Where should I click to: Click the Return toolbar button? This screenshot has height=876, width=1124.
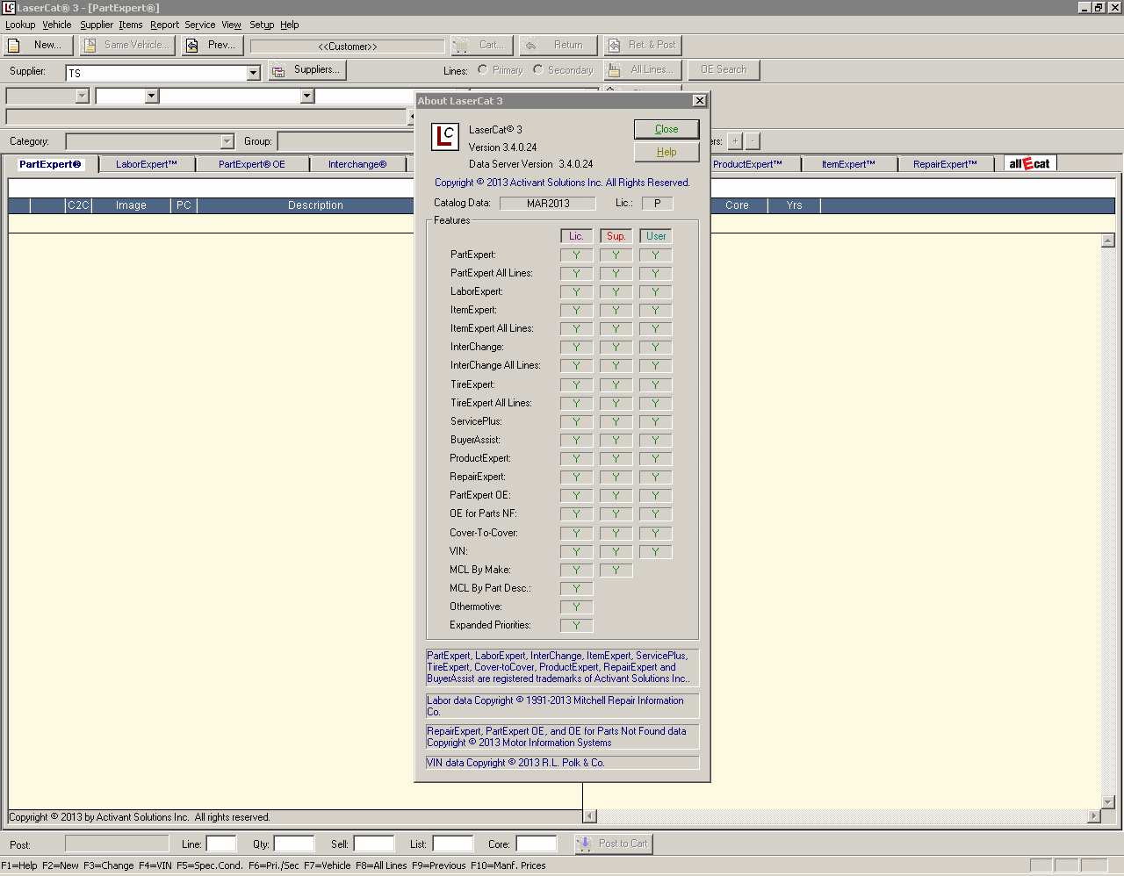pos(558,45)
